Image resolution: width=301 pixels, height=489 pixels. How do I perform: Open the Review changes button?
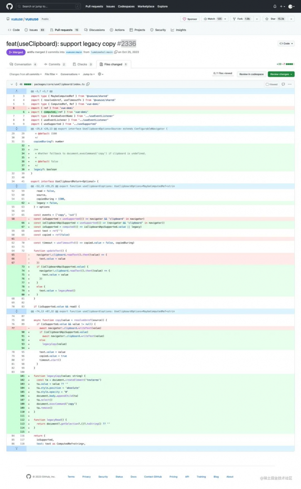(x=281, y=74)
